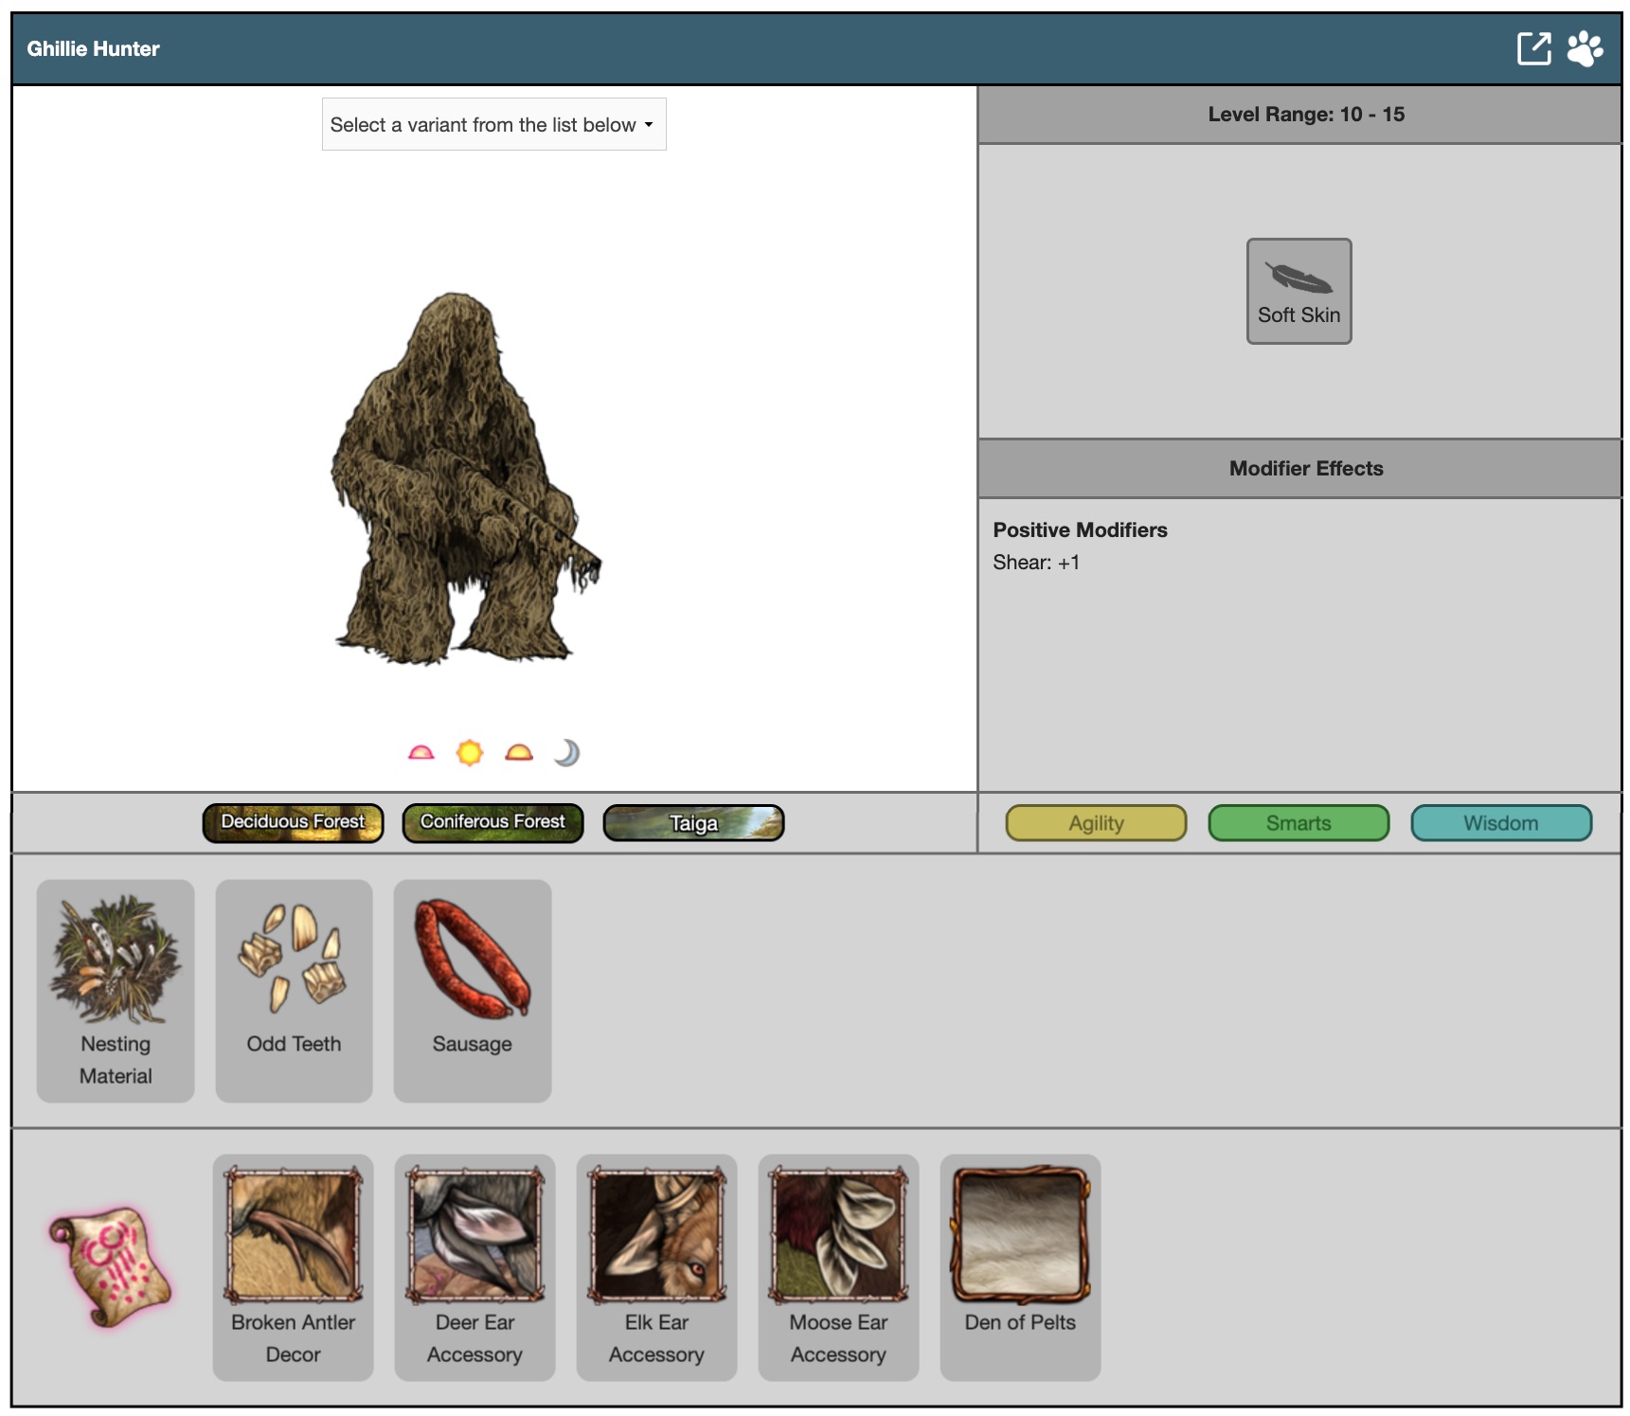Screen dimensions: 1630x1416
Task: Click the pink glowing scroll icon
Action: click(111, 1266)
